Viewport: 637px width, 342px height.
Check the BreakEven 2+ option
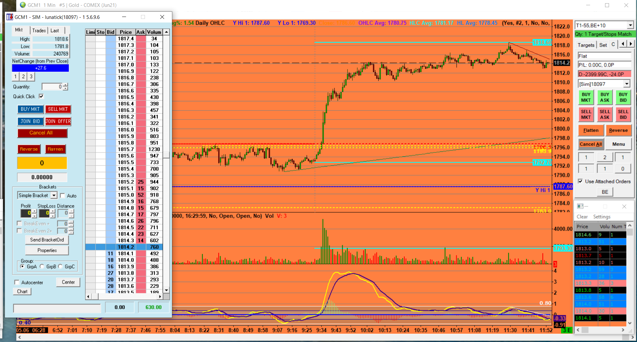[x=19, y=231]
